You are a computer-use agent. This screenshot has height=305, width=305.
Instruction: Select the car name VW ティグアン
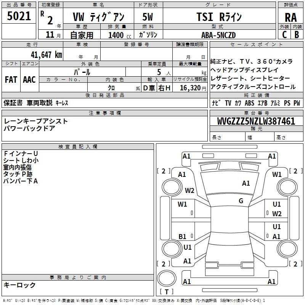click(98, 17)
